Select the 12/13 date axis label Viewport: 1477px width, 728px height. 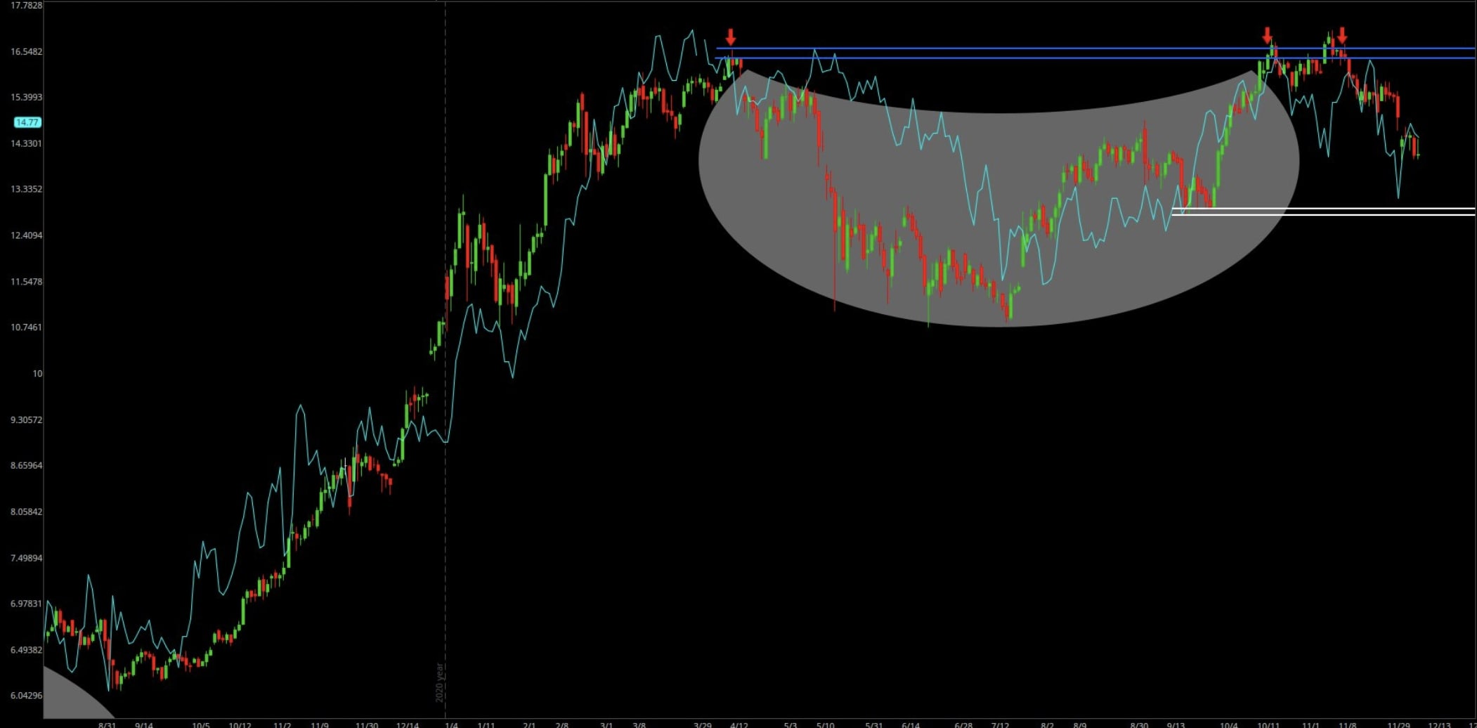coord(1440,724)
